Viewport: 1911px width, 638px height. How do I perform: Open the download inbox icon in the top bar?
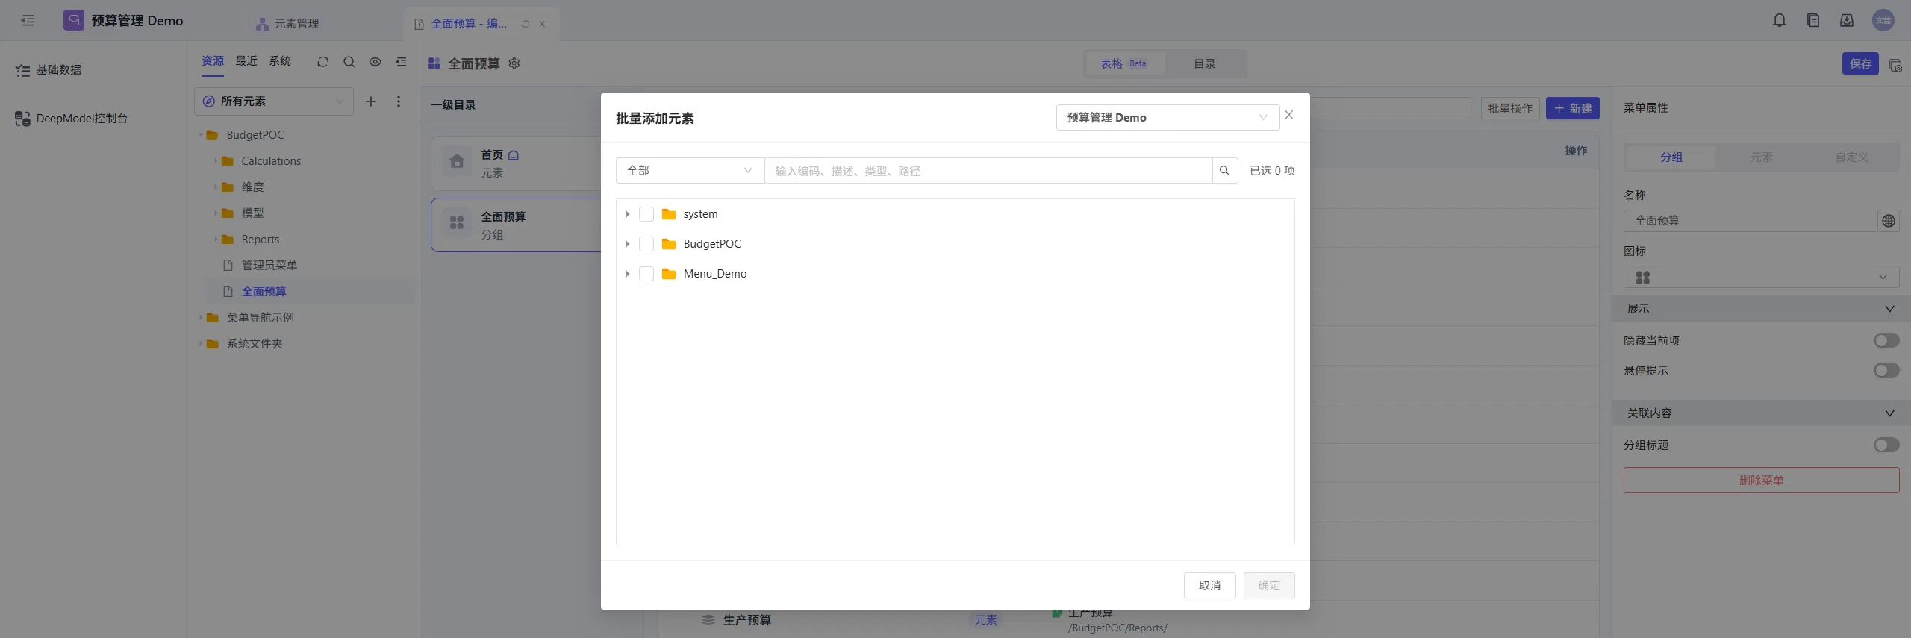tap(1847, 20)
